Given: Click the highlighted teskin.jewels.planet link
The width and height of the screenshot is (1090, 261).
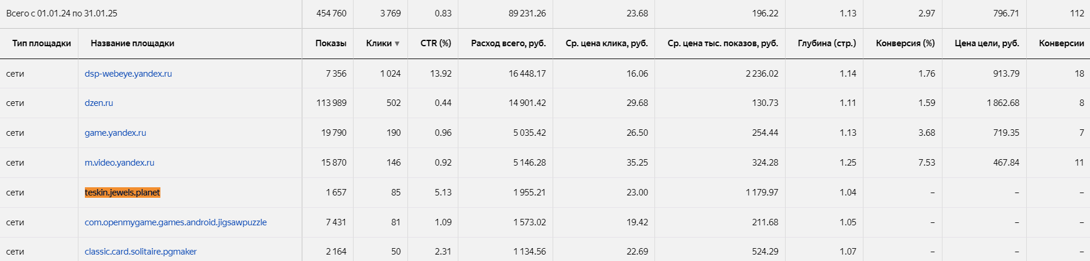Looking at the screenshot, I should pyautogui.click(x=122, y=193).
